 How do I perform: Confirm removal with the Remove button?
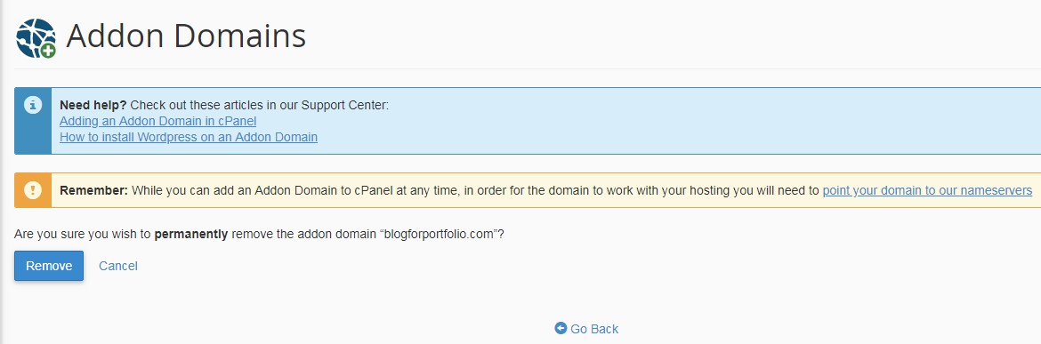(x=49, y=266)
